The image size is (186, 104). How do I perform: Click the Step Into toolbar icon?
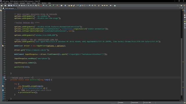[x=28, y=5]
